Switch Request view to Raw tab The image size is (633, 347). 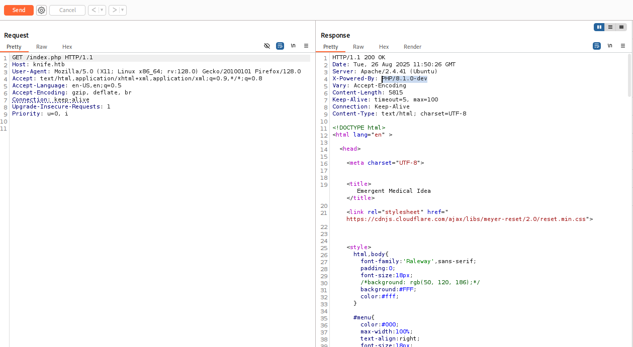pyautogui.click(x=42, y=47)
